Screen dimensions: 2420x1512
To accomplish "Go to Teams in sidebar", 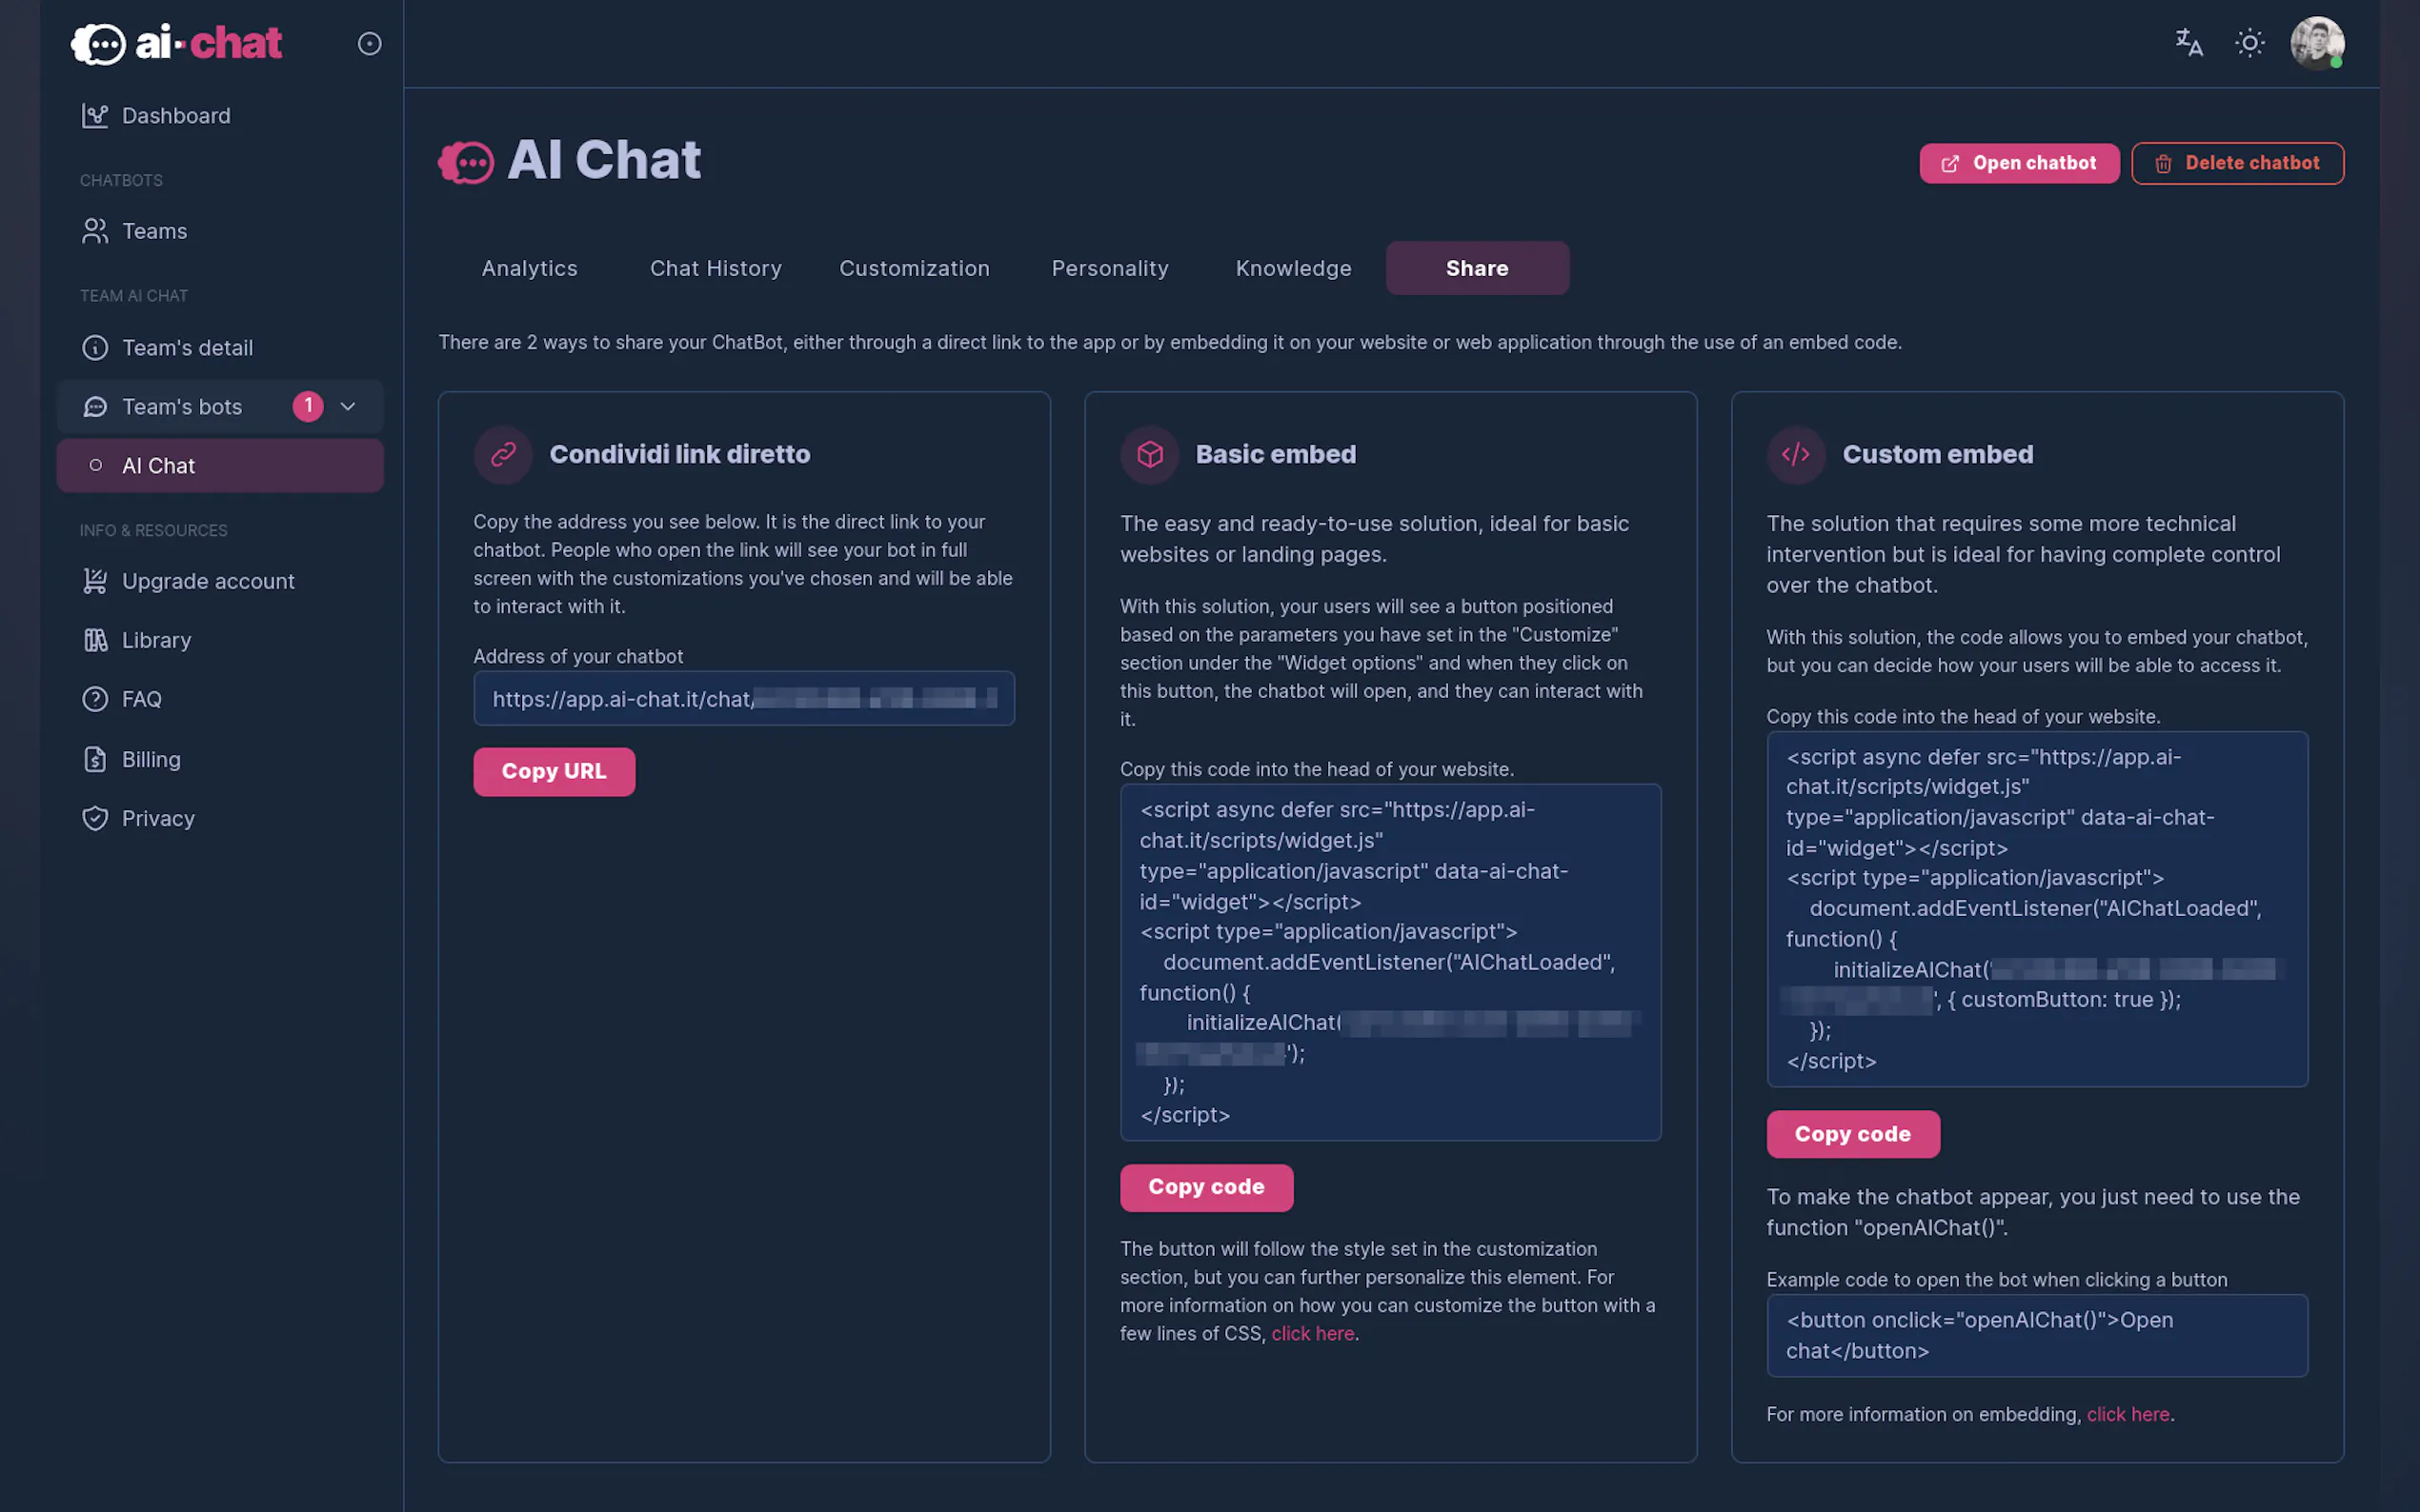I will pyautogui.click(x=154, y=231).
